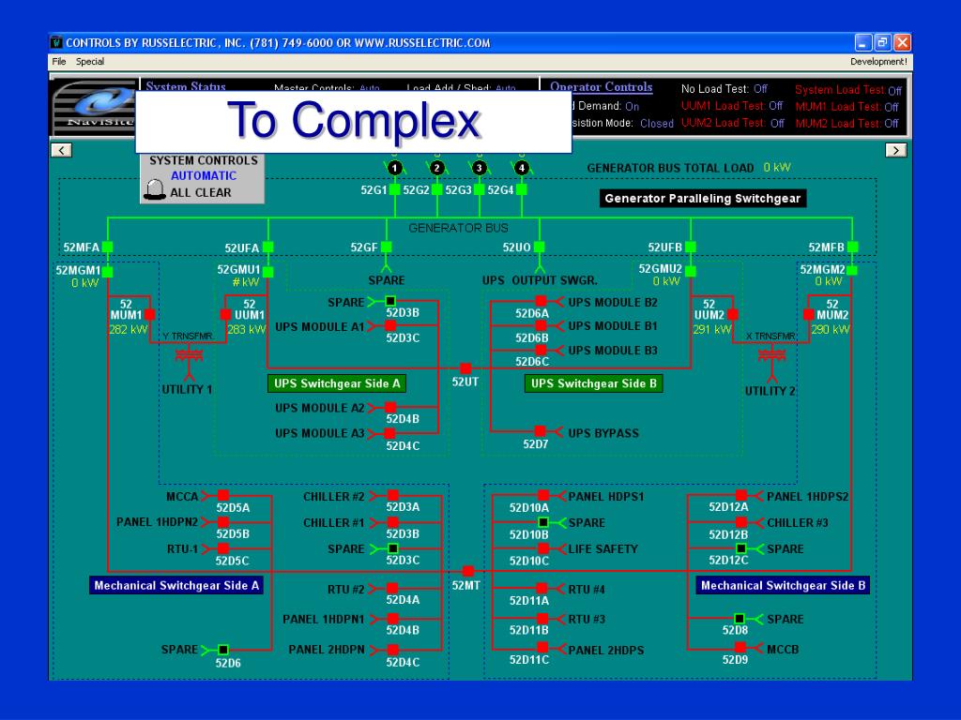Image resolution: width=961 pixels, height=720 pixels.
Task: Select RTU #2 breaker 52D4A
Action: click(392, 589)
